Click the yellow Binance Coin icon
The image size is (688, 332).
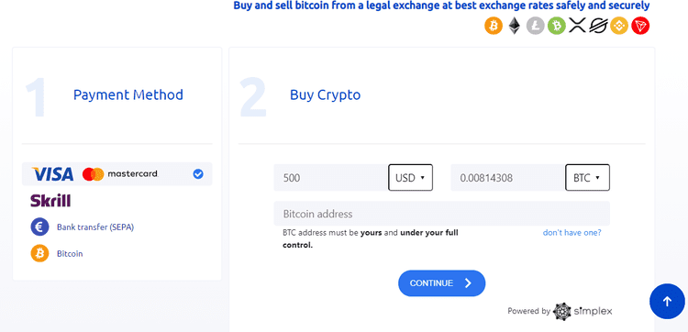(619, 26)
